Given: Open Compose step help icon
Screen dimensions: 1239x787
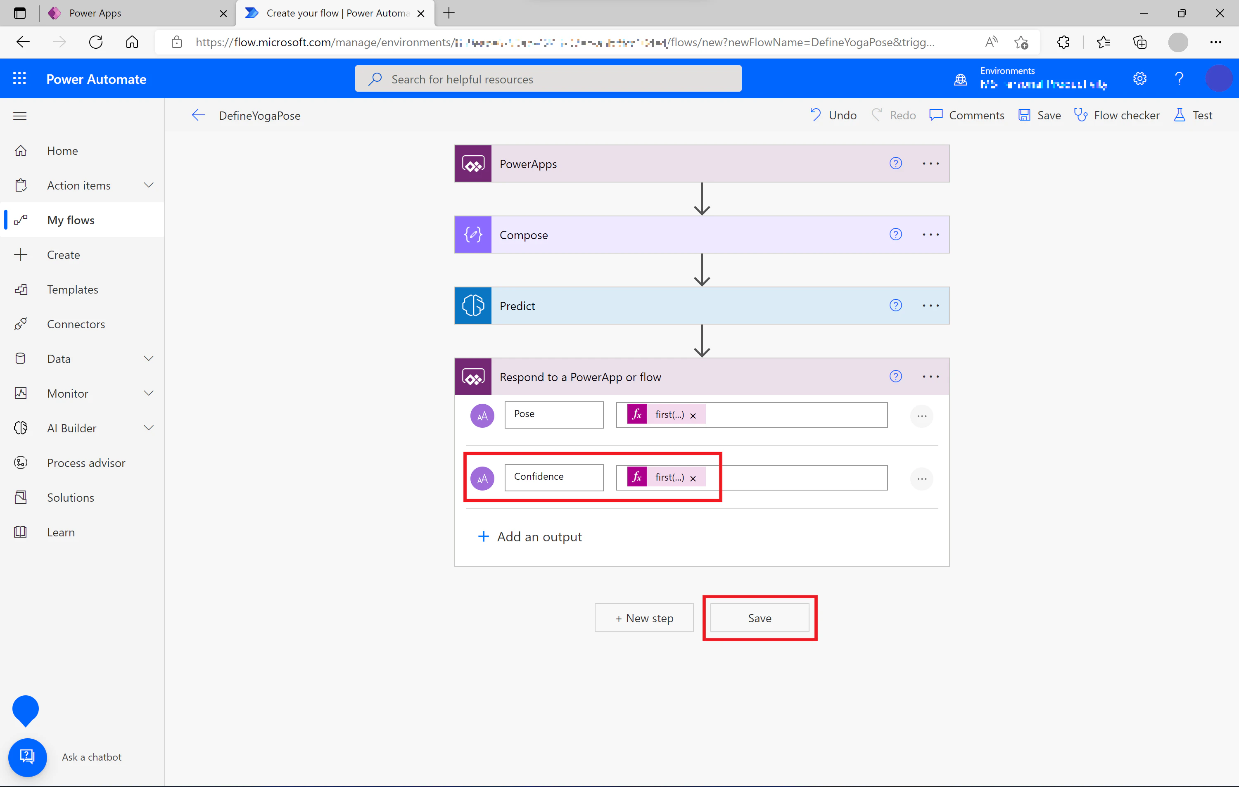Looking at the screenshot, I should [x=895, y=235].
